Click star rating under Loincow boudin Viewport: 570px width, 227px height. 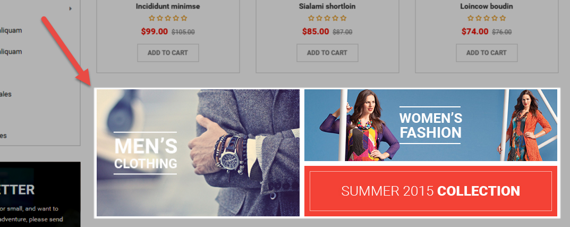coord(487,18)
